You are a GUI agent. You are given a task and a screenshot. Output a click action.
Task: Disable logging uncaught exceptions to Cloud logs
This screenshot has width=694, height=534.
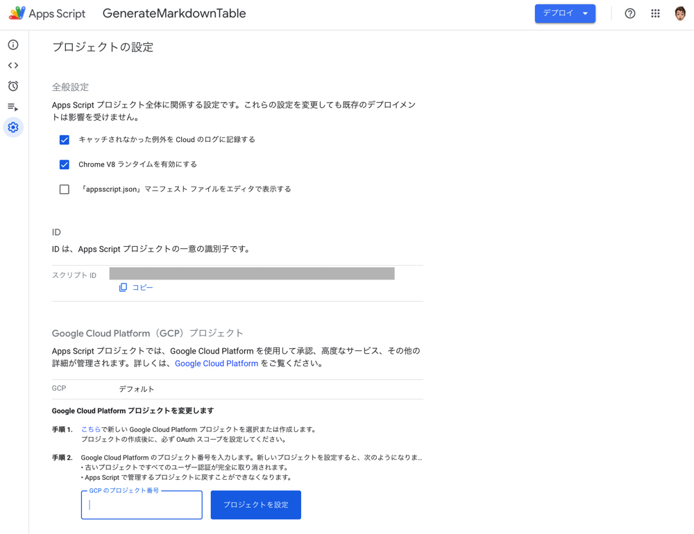65,140
